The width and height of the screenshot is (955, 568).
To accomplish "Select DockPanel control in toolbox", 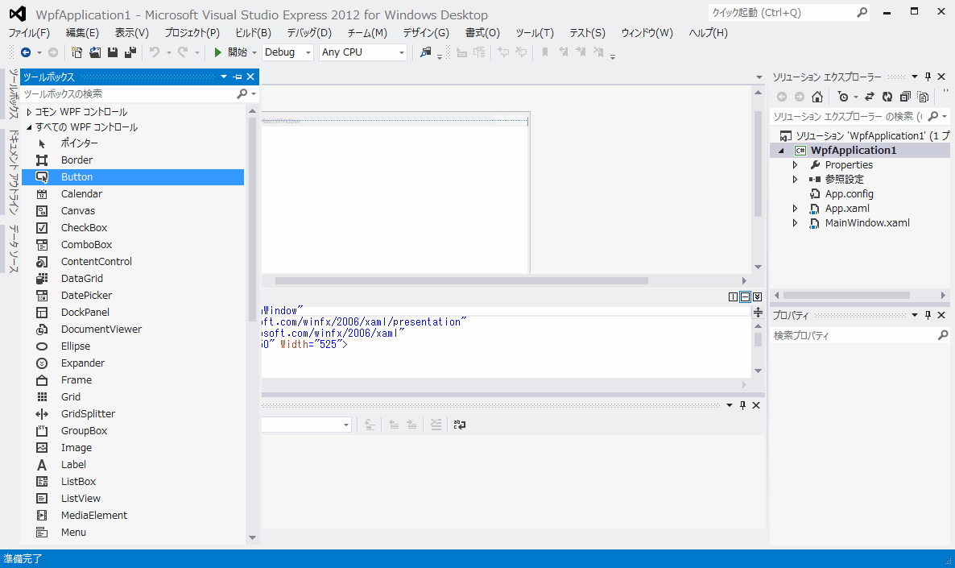I will coord(133,312).
